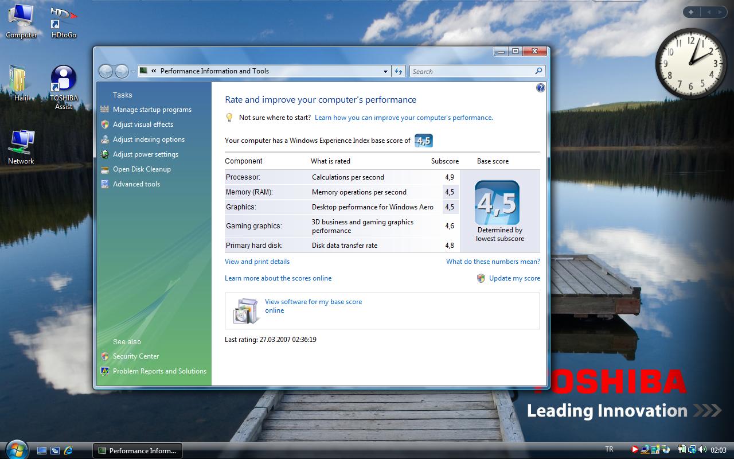Click the power battery tray icon

(x=682, y=450)
